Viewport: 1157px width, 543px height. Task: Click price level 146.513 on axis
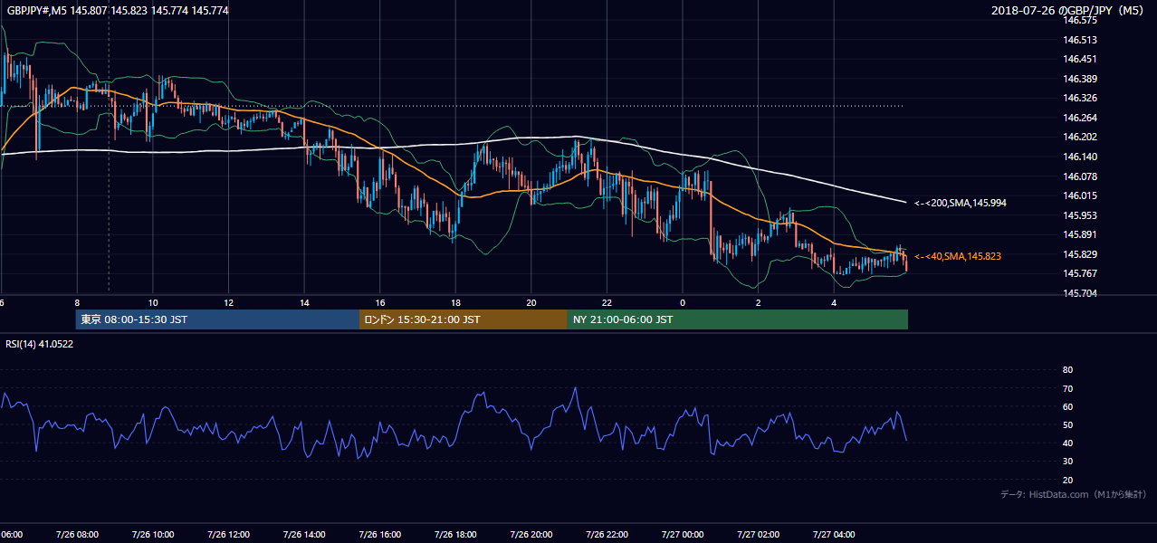point(1081,40)
